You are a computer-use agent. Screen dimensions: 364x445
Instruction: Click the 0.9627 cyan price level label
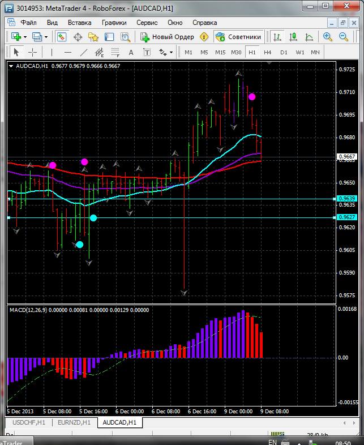tap(346, 217)
